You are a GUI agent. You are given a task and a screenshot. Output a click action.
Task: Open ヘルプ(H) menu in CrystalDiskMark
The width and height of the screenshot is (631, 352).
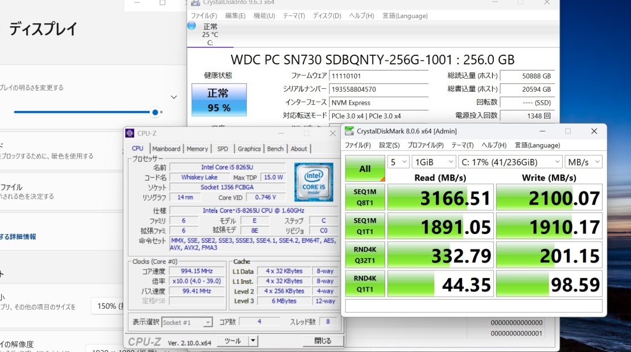pyautogui.click(x=494, y=145)
